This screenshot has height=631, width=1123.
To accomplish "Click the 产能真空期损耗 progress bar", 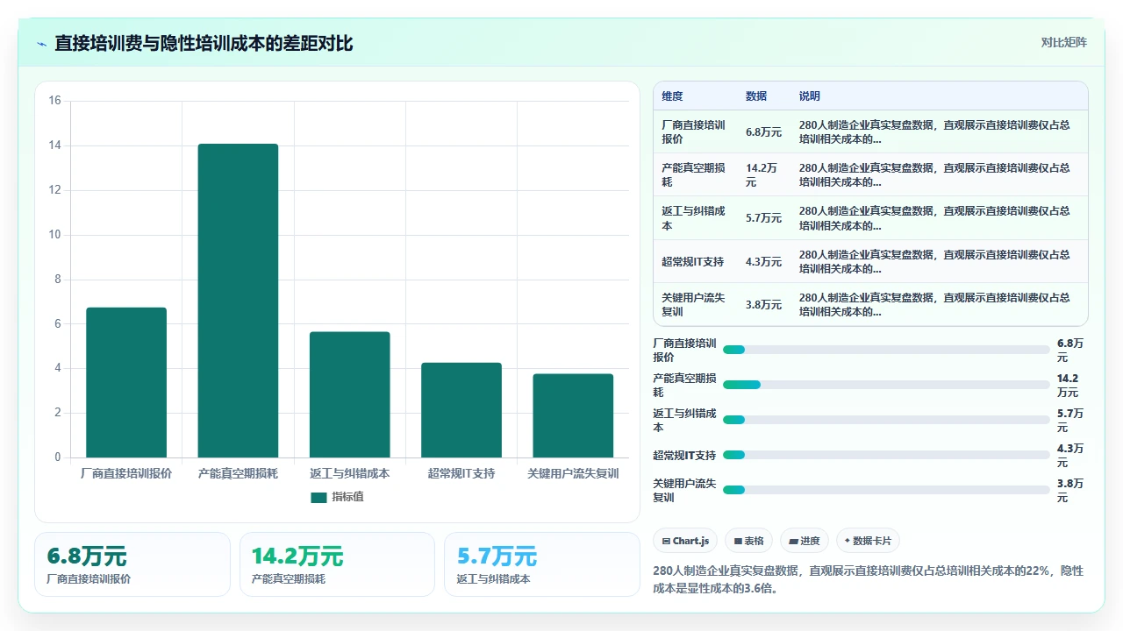I will pyautogui.click(x=886, y=385).
